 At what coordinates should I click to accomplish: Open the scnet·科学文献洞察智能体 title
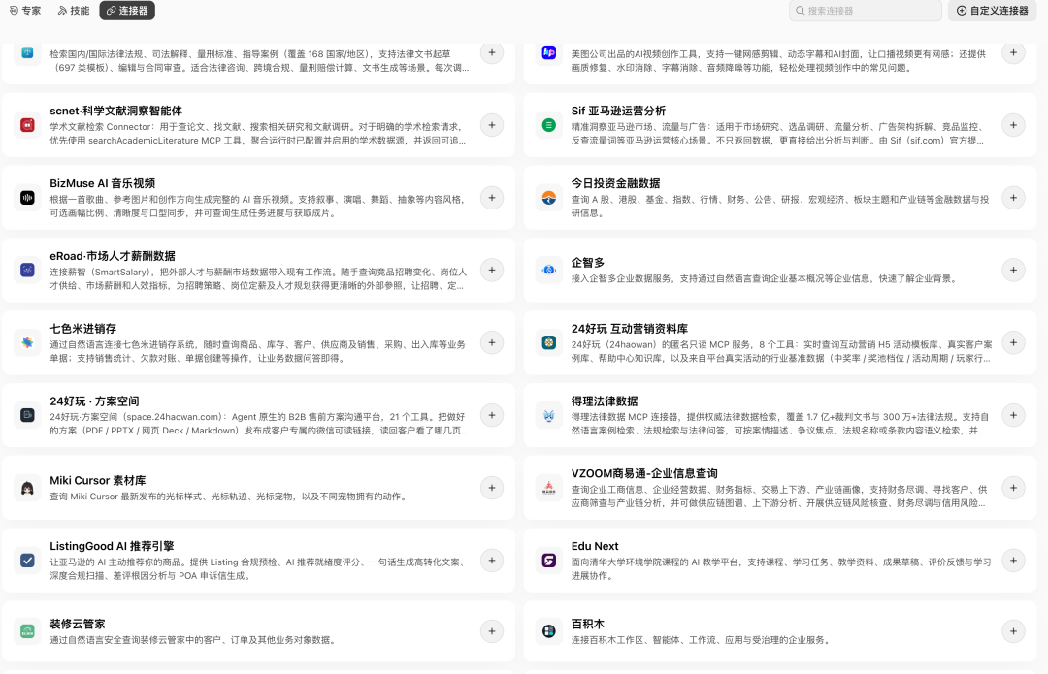click(115, 111)
